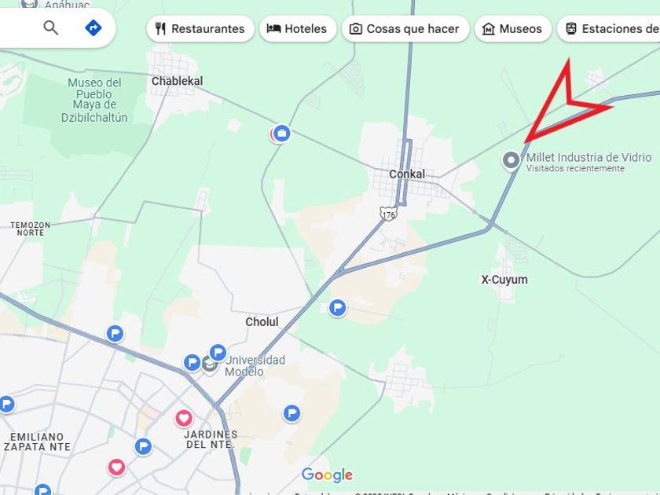This screenshot has width=660, height=495.
Task: Click the highway 176 route shield
Action: click(x=388, y=214)
